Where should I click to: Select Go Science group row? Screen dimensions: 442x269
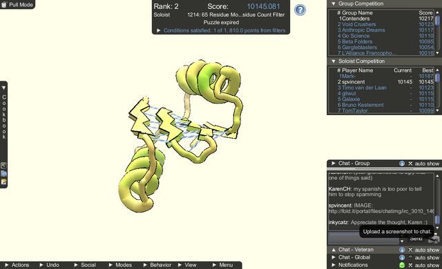(385, 36)
